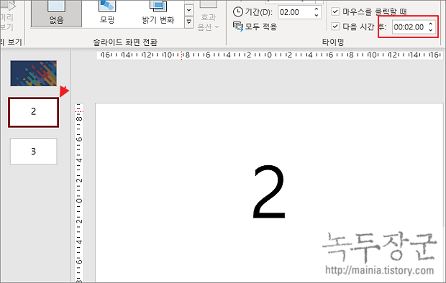The height and width of the screenshot is (283, 446).
Task: Click the 00:02.00 advance-after time field
Action: pos(409,27)
